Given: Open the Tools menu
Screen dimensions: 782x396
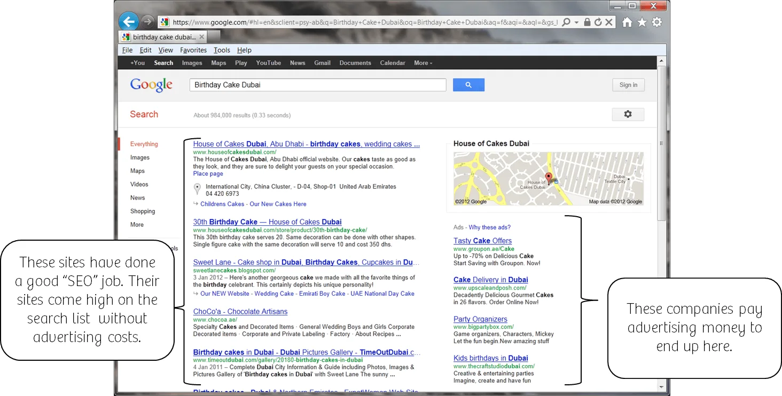Looking at the screenshot, I should point(222,50).
